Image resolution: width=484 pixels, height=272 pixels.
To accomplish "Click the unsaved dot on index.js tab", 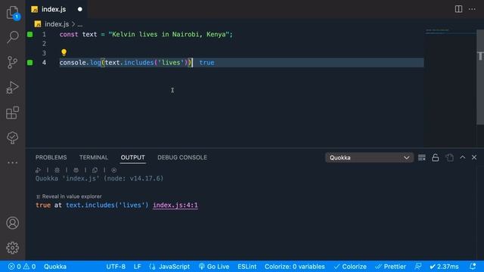I will point(80,9).
